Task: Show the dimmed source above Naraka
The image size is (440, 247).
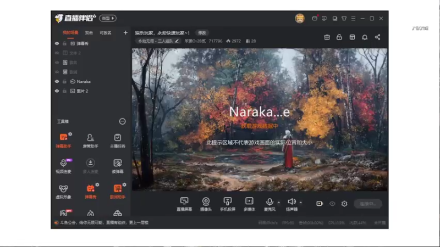Action: point(57,72)
